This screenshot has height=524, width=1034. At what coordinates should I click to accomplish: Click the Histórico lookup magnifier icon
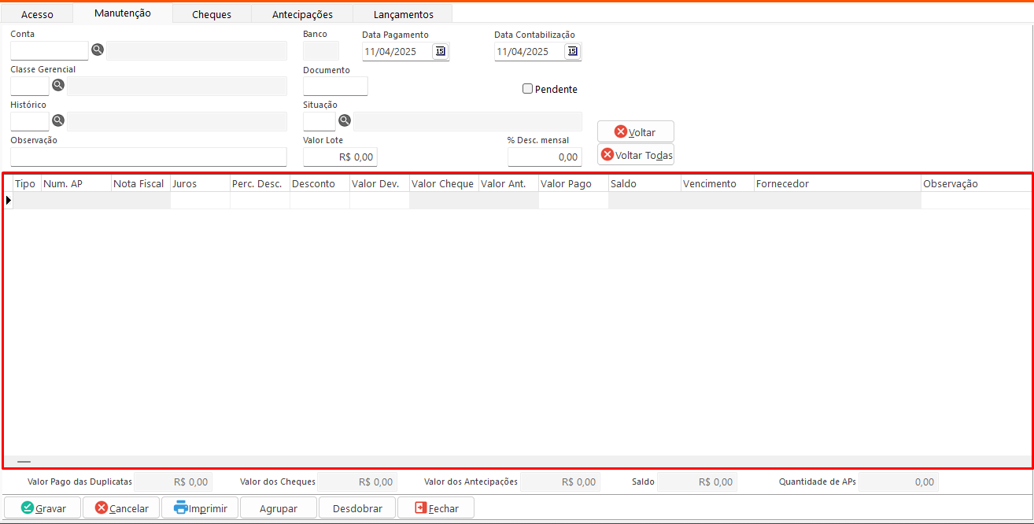tap(58, 120)
